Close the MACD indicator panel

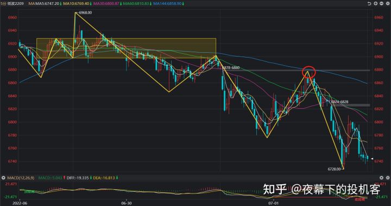381,178
